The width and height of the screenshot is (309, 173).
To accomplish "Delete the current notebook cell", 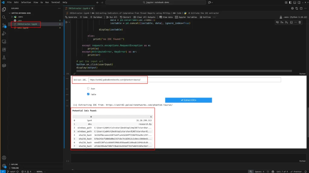I will pyautogui.click(x=300, y=22).
